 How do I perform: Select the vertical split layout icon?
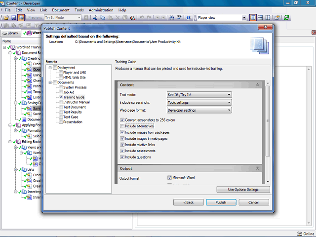pyautogui.click(x=268, y=18)
